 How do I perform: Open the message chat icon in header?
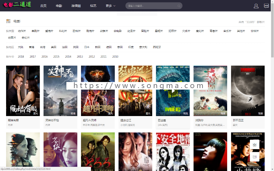(266, 6)
